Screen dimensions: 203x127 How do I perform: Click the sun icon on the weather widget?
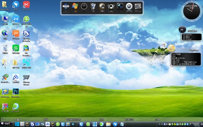coord(171,48)
